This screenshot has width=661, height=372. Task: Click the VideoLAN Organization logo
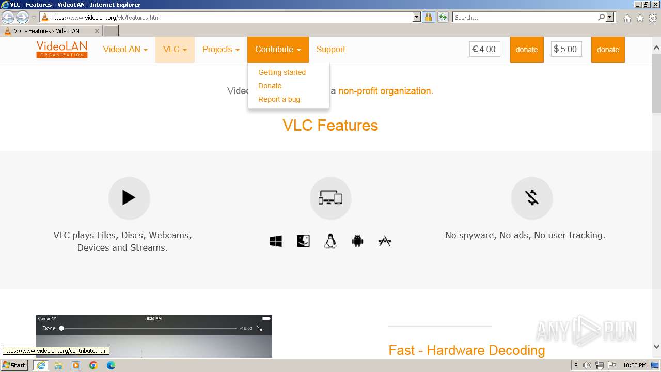[62, 50]
